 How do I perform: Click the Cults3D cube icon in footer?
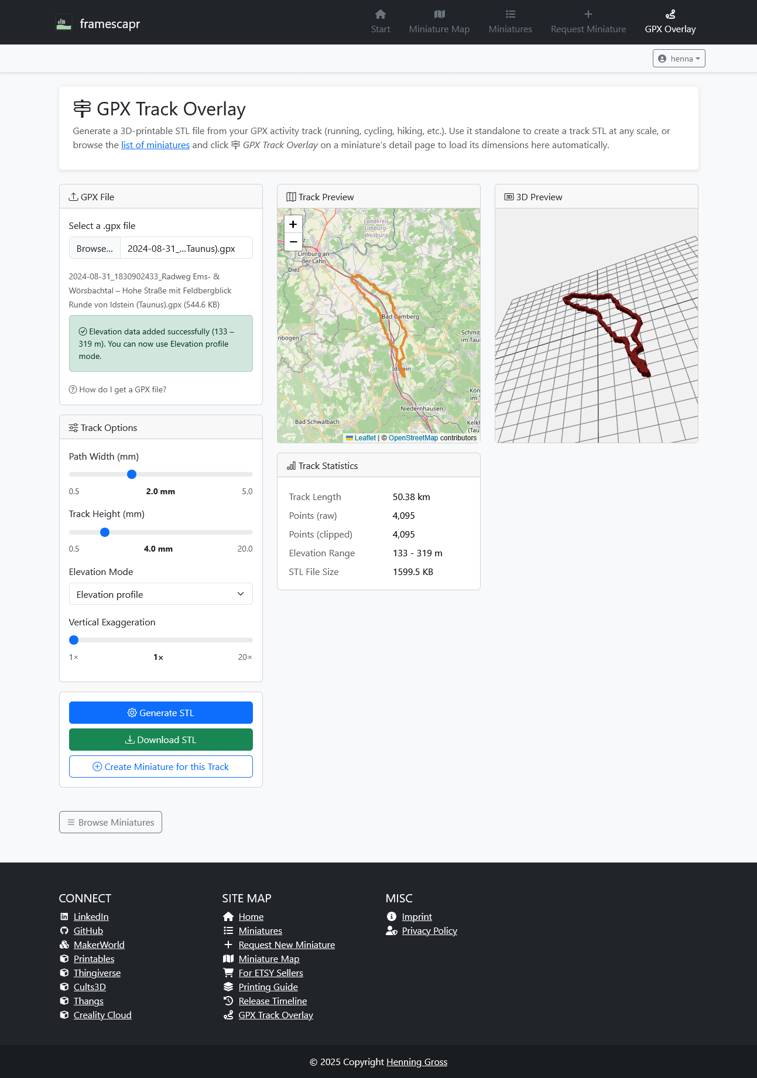tap(64, 987)
